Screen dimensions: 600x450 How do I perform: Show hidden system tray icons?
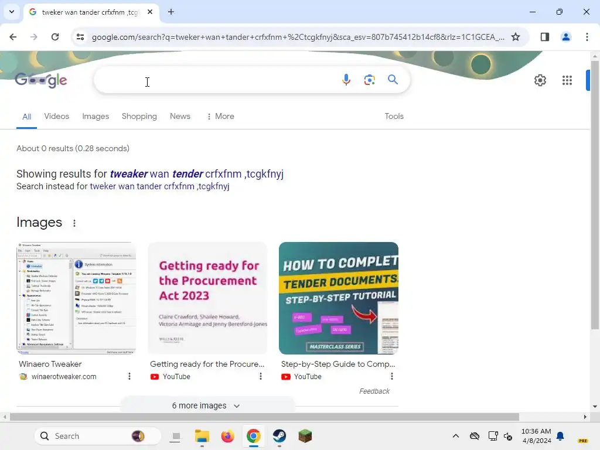456,436
